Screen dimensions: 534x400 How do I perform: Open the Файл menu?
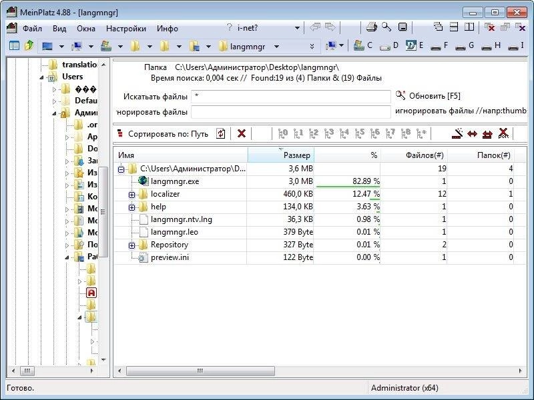coord(32,29)
